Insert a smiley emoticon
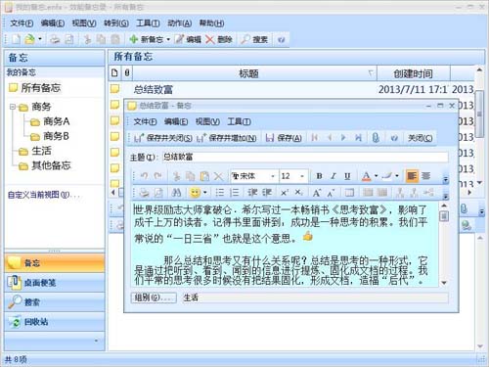The width and height of the screenshot is (489, 367). coord(195,193)
